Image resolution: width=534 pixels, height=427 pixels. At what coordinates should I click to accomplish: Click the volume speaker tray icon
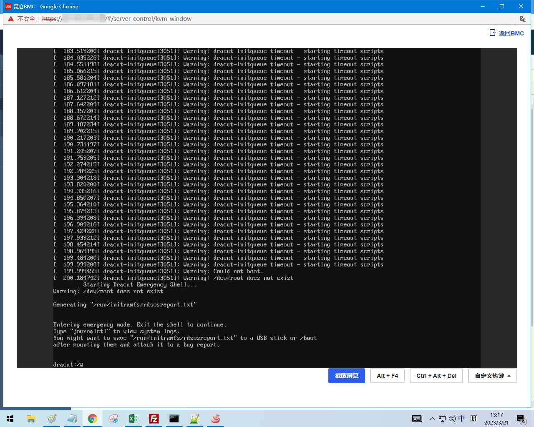point(452,419)
